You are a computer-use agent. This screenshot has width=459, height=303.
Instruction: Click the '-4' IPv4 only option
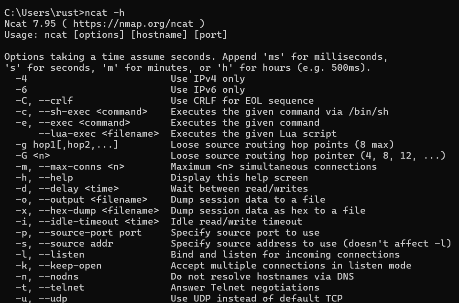[21, 78]
